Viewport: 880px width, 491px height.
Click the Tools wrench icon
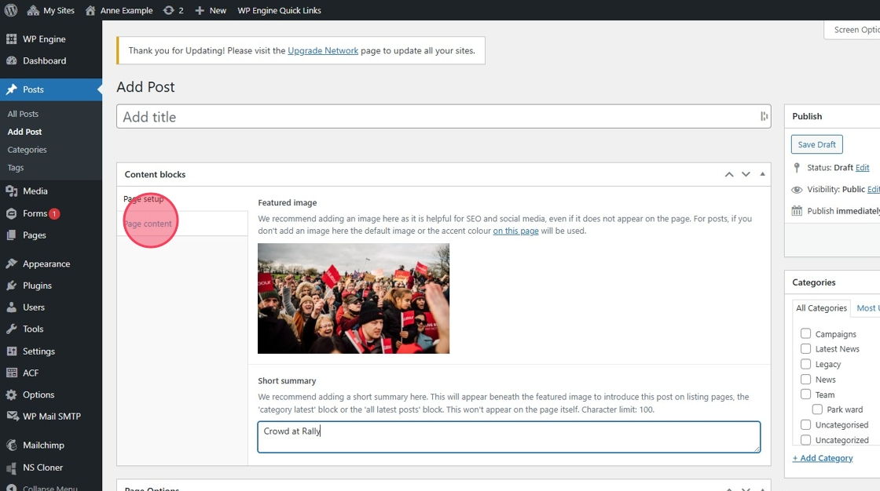click(11, 329)
